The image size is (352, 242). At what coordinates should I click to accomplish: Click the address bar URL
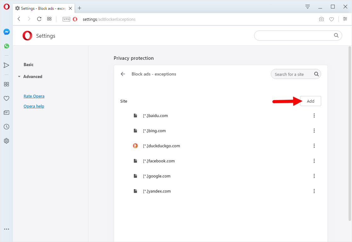point(109,19)
